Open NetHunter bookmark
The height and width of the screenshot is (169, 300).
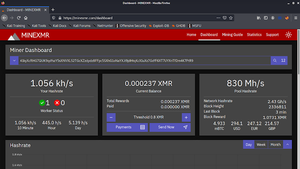[x=103, y=26]
